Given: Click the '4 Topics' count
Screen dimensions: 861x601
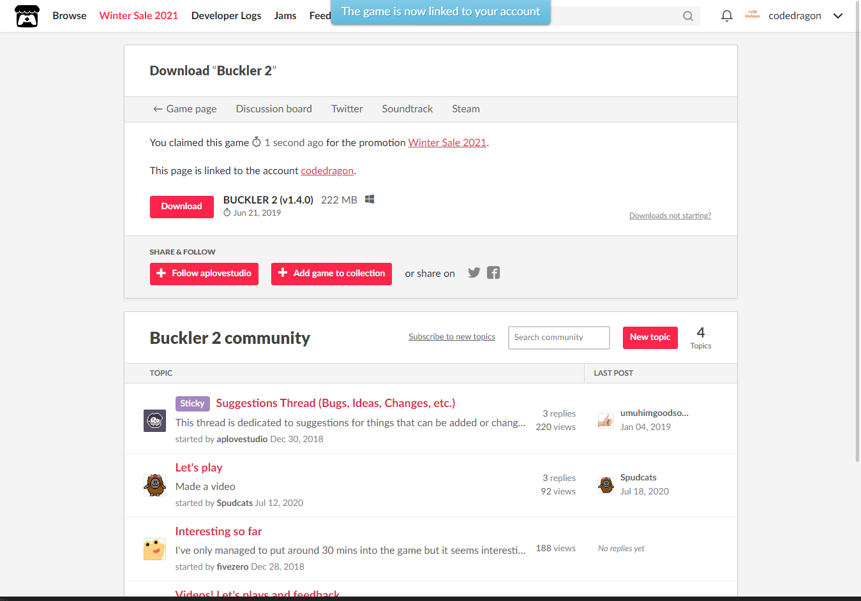Looking at the screenshot, I should coord(701,338).
